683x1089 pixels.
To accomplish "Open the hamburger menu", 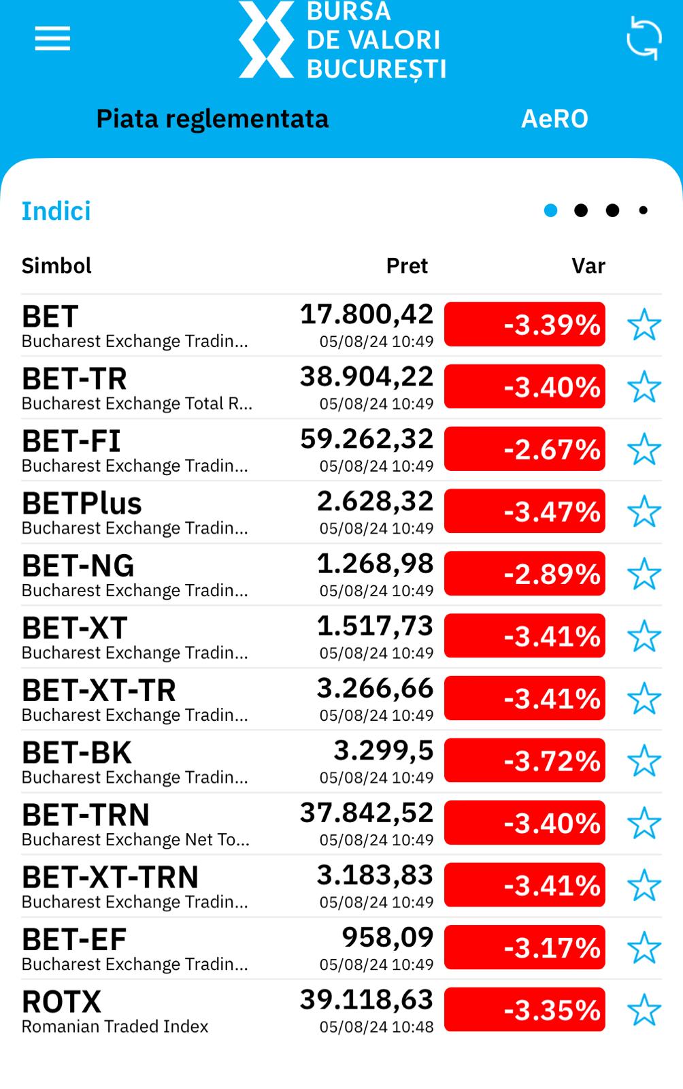I will [52, 39].
